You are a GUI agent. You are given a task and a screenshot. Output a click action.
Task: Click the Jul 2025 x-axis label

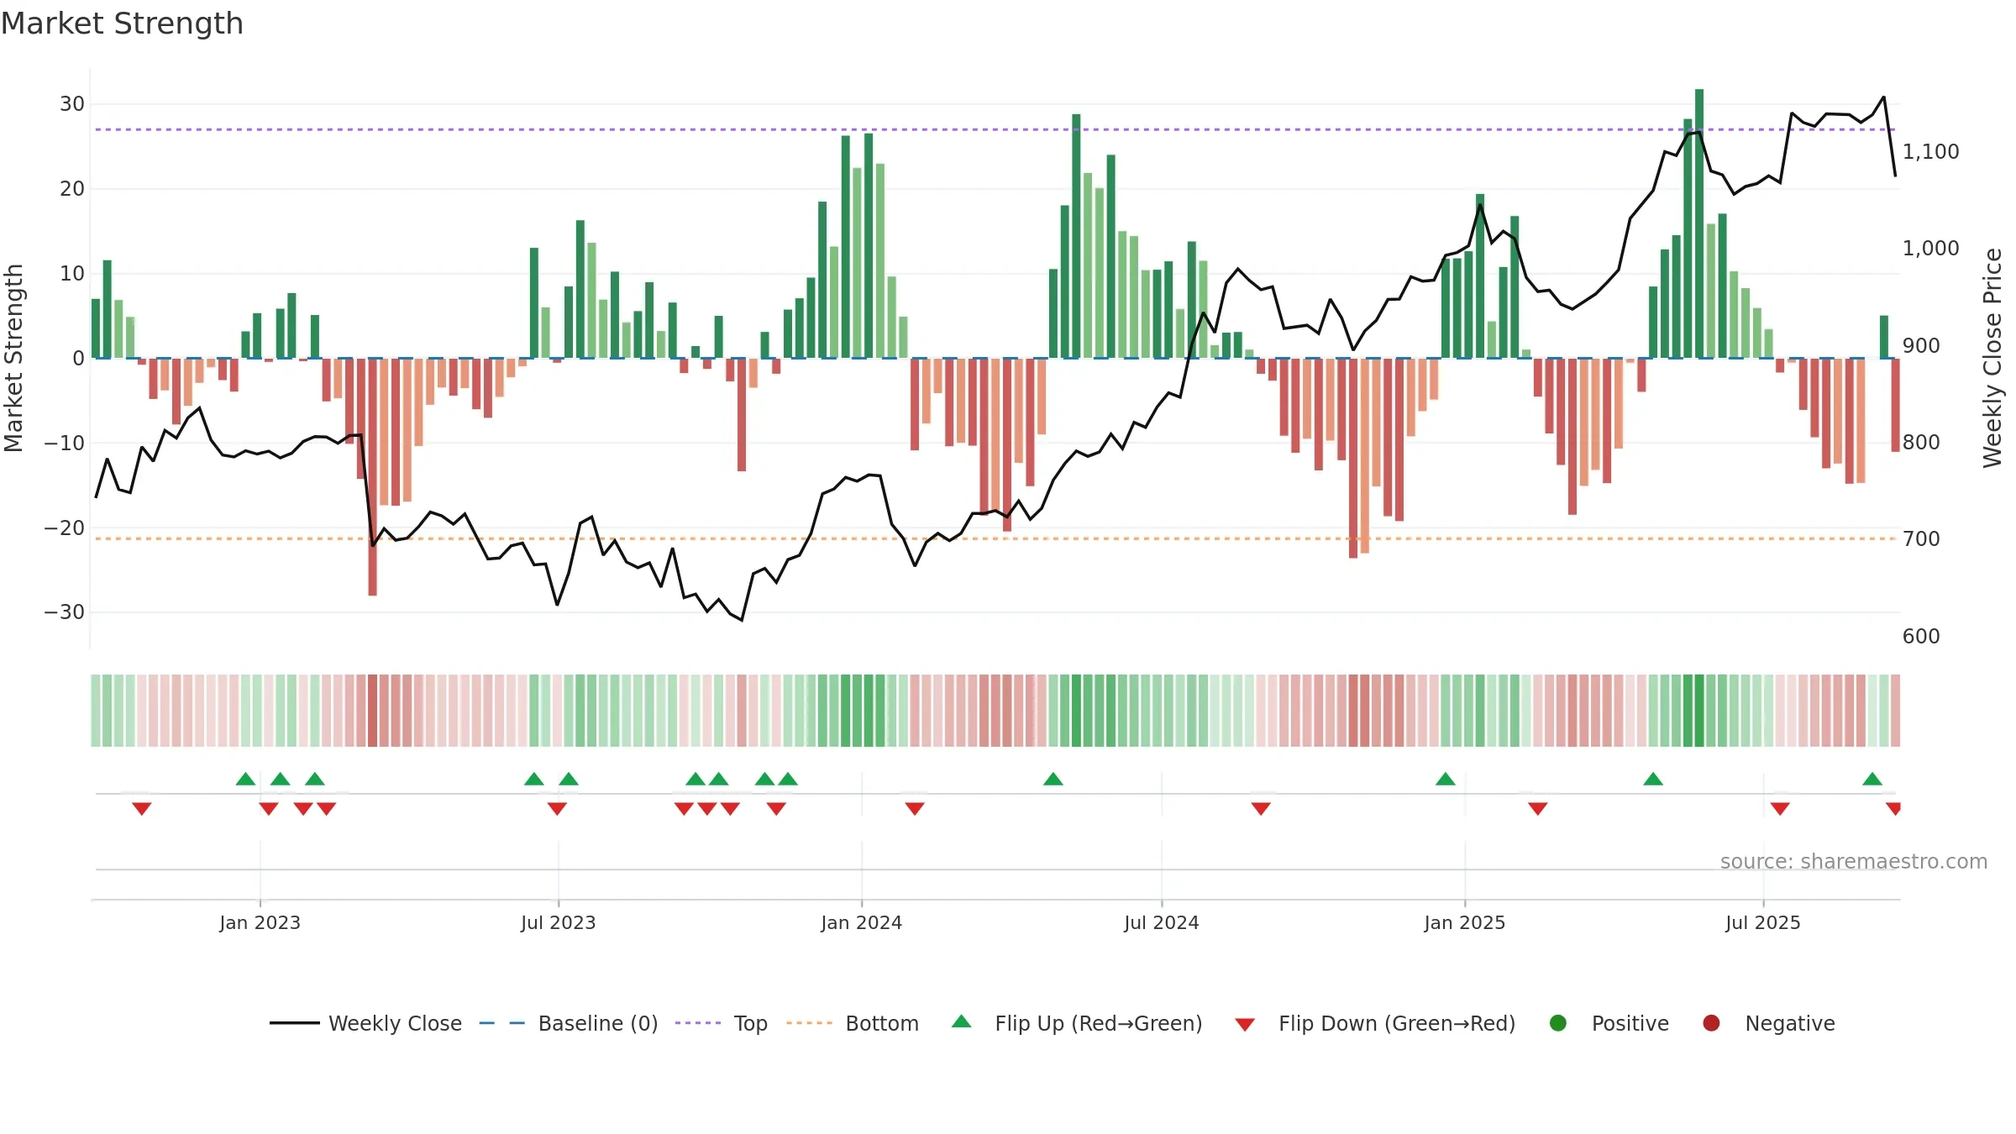point(1763,922)
